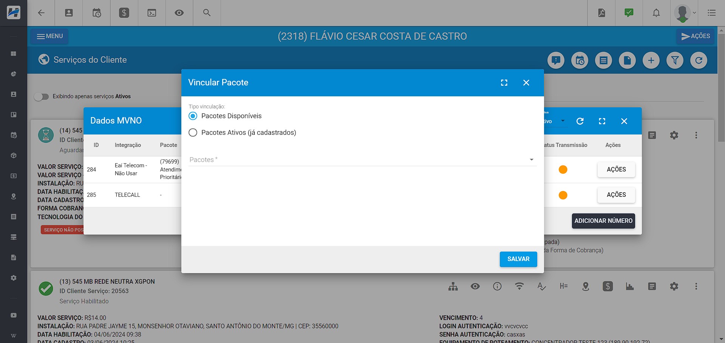Open notes icon of service 13

[x=652, y=287]
